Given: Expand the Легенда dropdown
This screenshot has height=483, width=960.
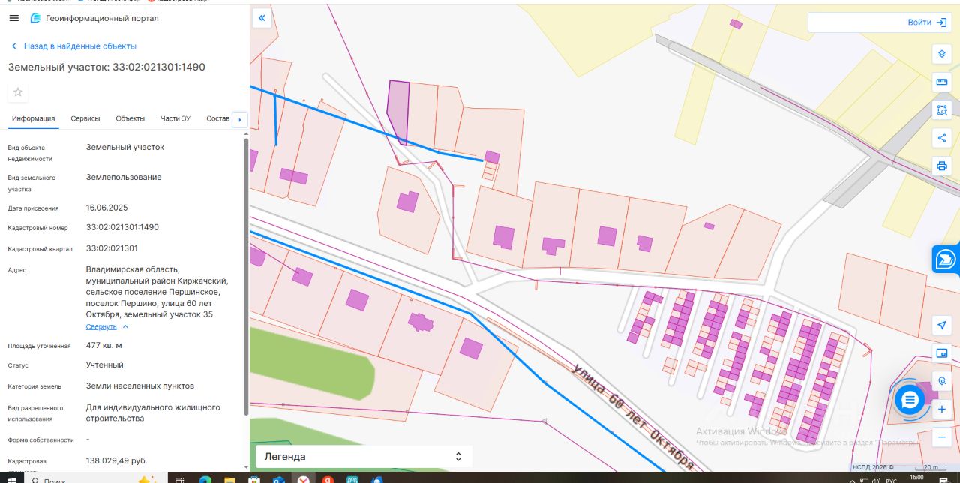Looking at the screenshot, I should pos(364,456).
